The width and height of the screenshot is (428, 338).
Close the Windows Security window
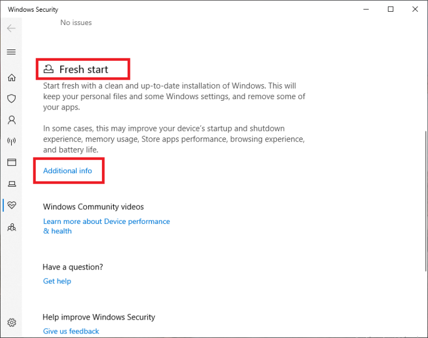415,9
